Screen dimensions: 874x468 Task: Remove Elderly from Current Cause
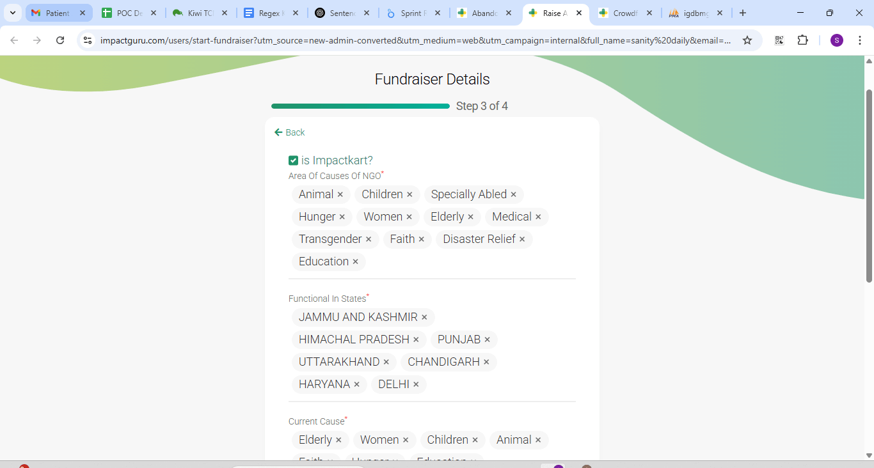[338, 440]
